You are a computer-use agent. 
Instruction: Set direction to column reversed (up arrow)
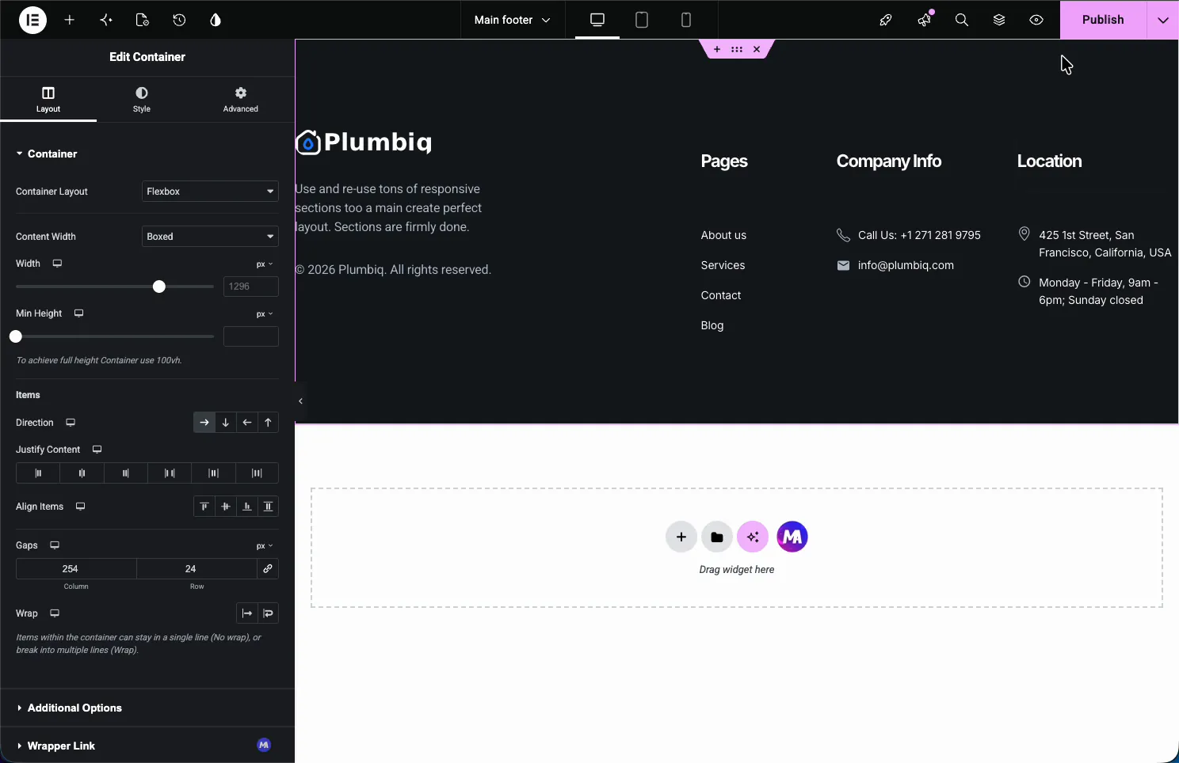(x=269, y=423)
